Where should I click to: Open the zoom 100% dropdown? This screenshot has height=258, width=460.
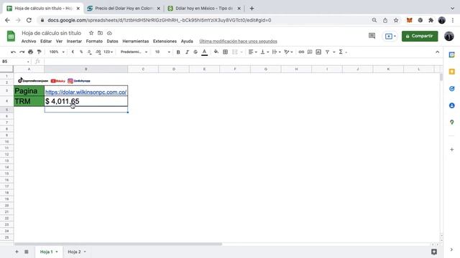[57, 52]
